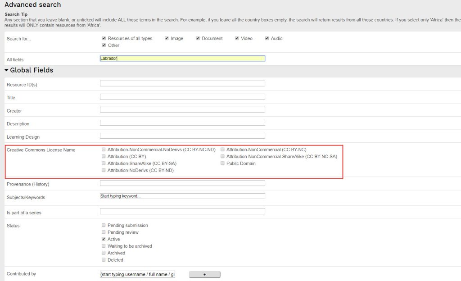
Task: Uncheck the Video resource type checkbox
Action: 237,38
